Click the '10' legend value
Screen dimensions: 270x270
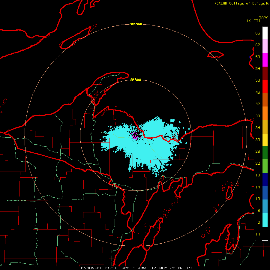pyautogui.click(x=258, y=199)
